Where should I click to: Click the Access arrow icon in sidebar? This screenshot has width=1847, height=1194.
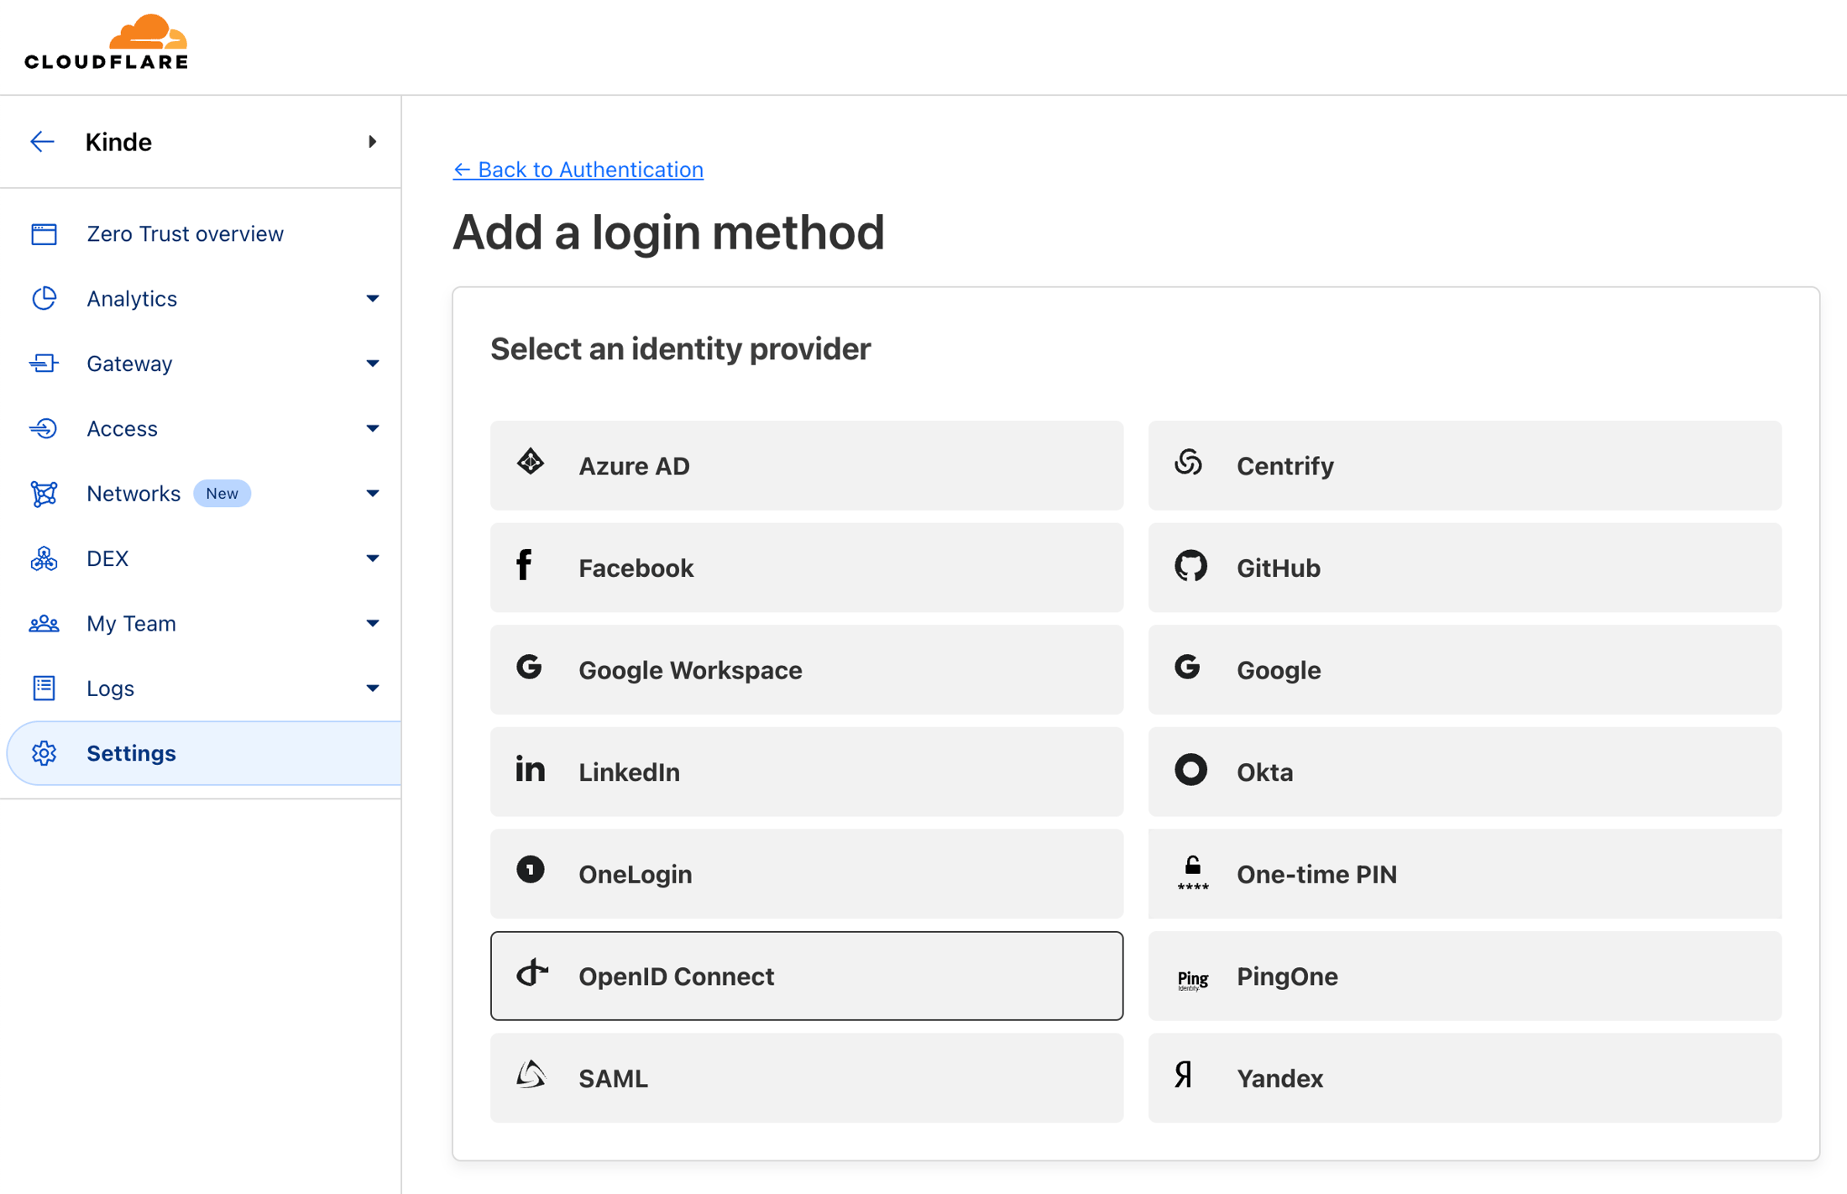pyautogui.click(x=44, y=428)
